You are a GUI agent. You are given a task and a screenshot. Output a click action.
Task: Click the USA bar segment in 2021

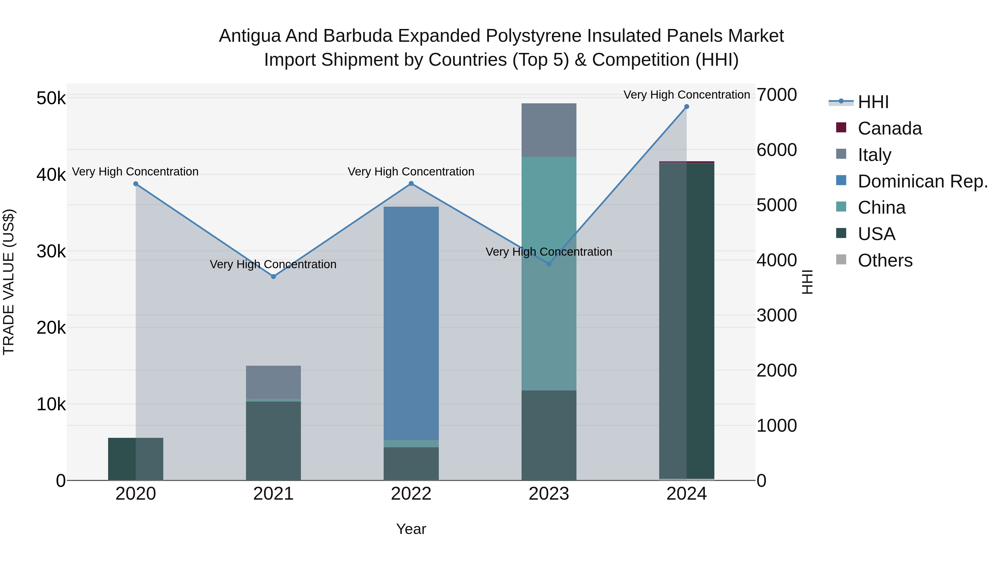[273, 441]
